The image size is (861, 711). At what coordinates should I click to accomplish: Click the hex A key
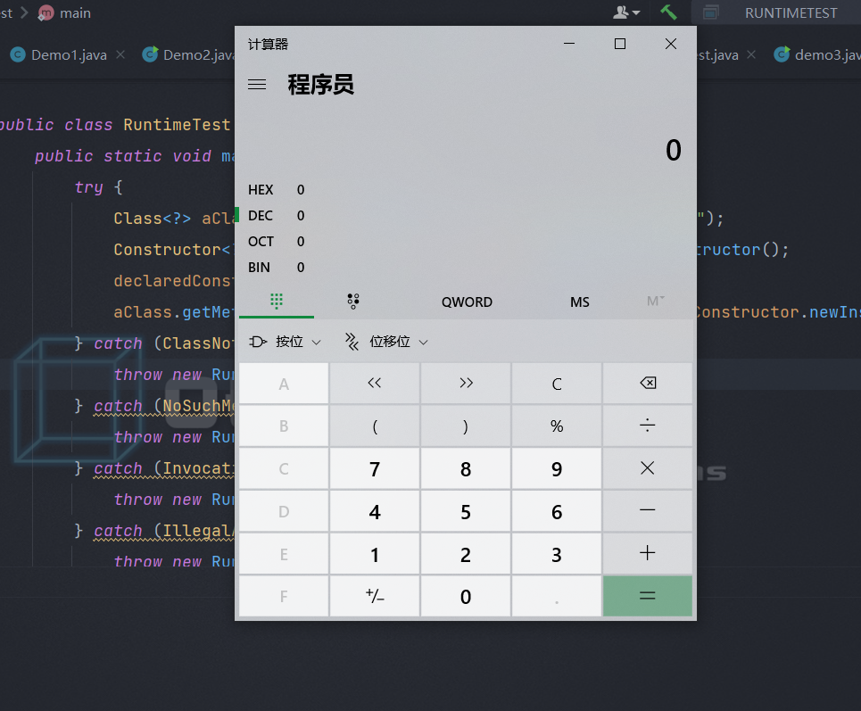[x=284, y=384]
